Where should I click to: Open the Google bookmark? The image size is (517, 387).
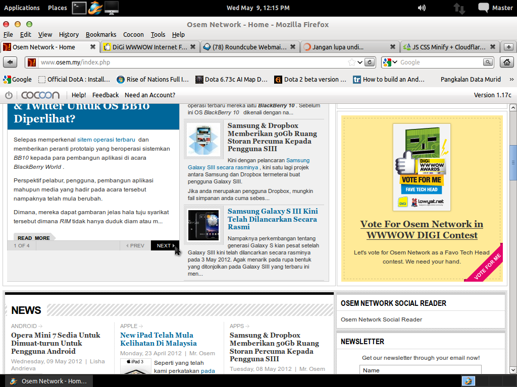pyautogui.click(x=17, y=79)
